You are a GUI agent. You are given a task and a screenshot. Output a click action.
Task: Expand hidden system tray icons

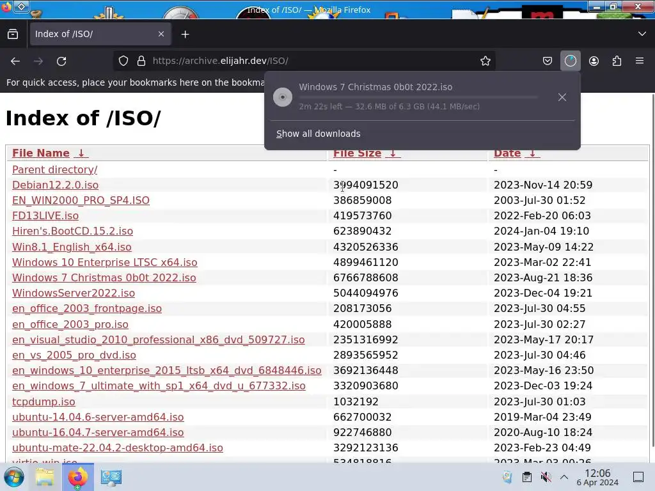[x=564, y=477]
